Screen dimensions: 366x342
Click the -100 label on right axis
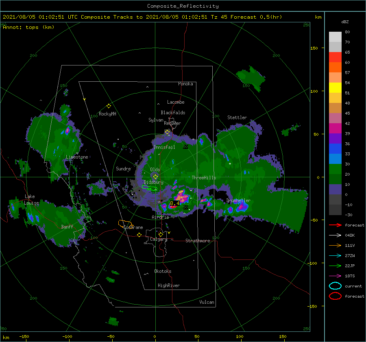[312, 263]
